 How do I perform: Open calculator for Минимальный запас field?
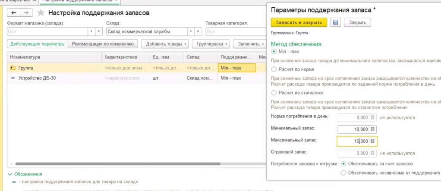(373, 129)
